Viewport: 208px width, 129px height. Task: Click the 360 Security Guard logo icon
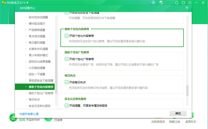(x=4, y=2)
